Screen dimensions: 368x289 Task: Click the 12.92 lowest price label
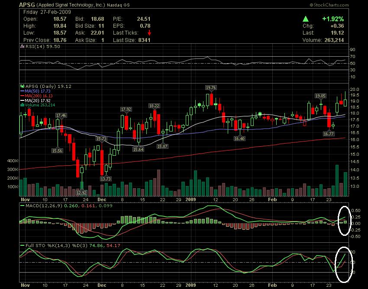point(81,193)
